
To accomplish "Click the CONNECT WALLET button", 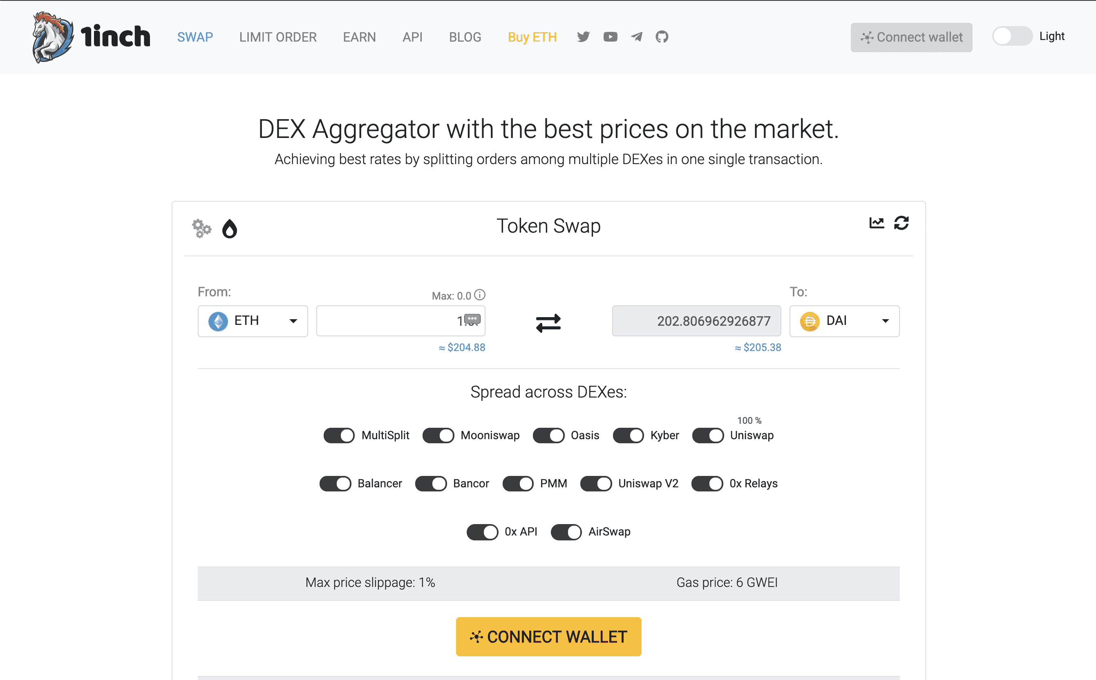I will coord(548,636).
